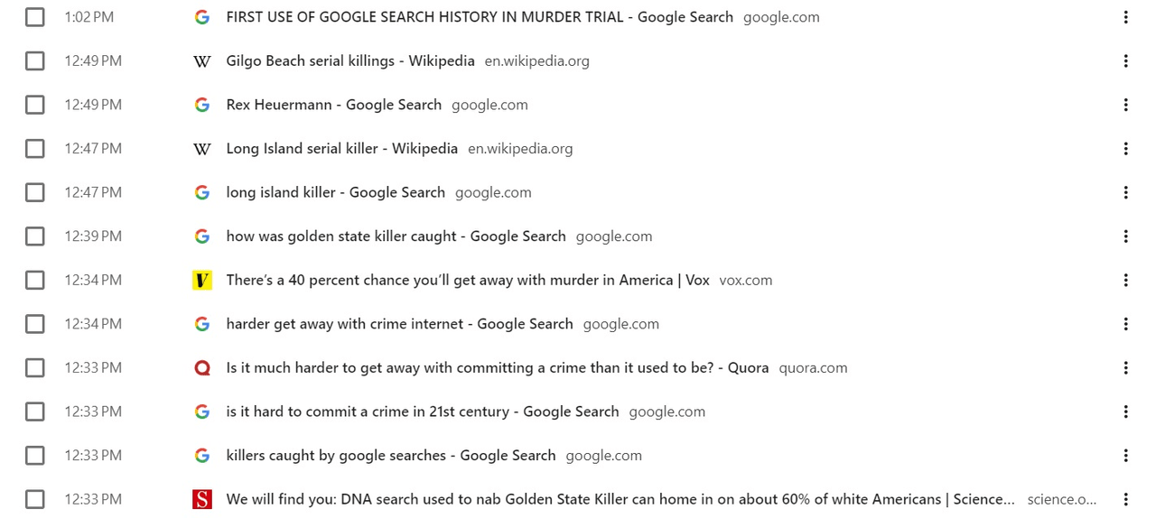
Task: Open the three-dot menu for 'how was golden state killer caught'
Action: coord(1125,236)
